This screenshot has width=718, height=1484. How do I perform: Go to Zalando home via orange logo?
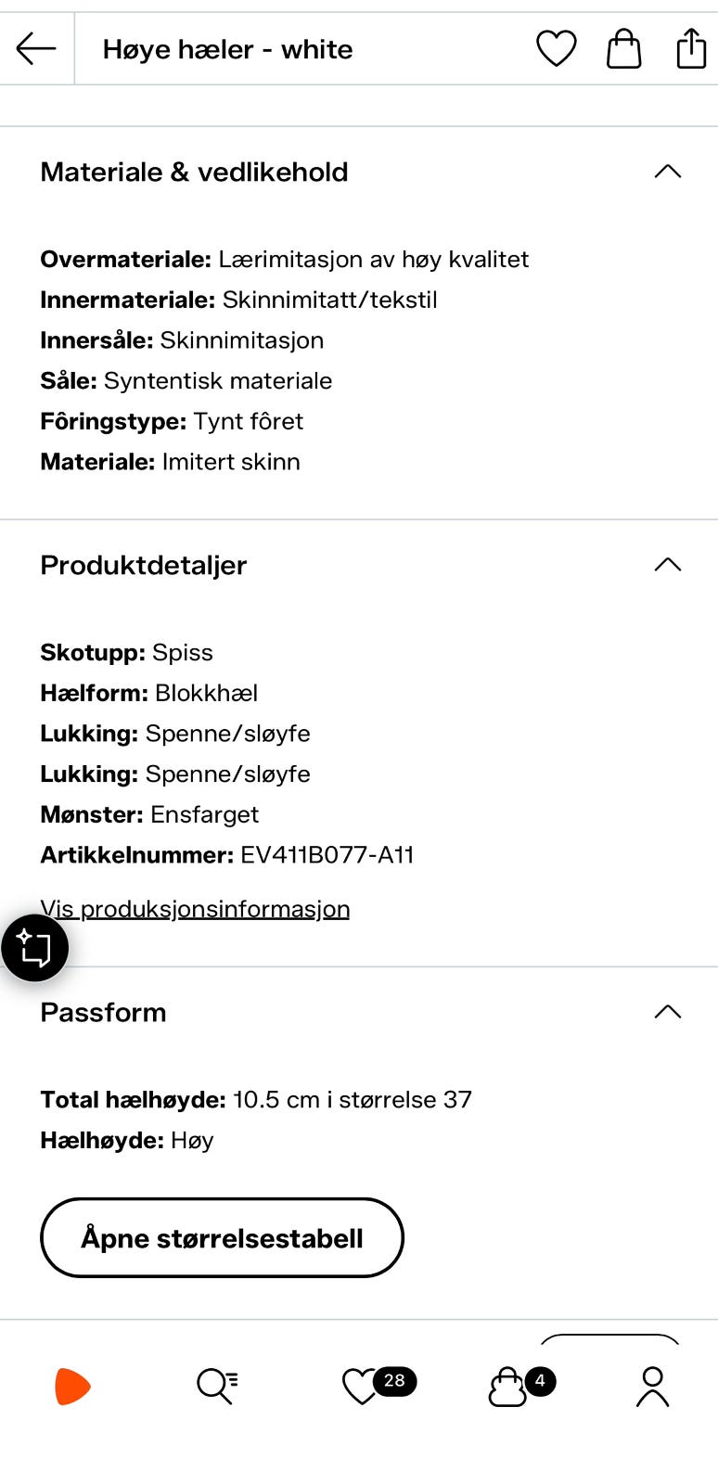pyautogui.click(x=72, y=1387)
